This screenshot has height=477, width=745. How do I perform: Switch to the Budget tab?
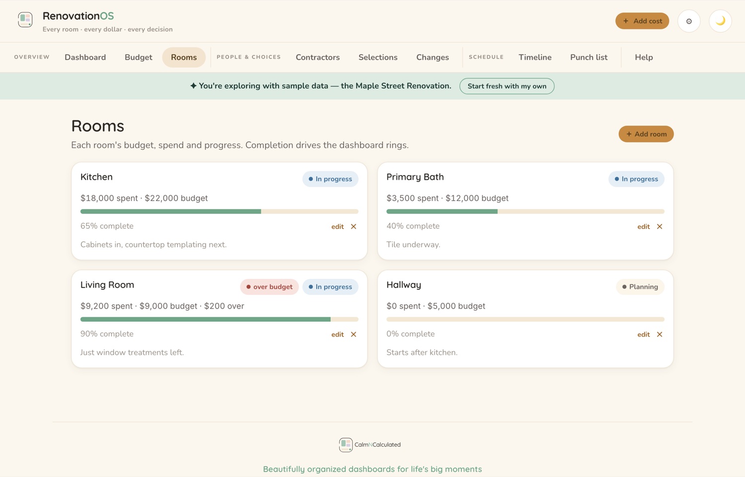[139, 57]
